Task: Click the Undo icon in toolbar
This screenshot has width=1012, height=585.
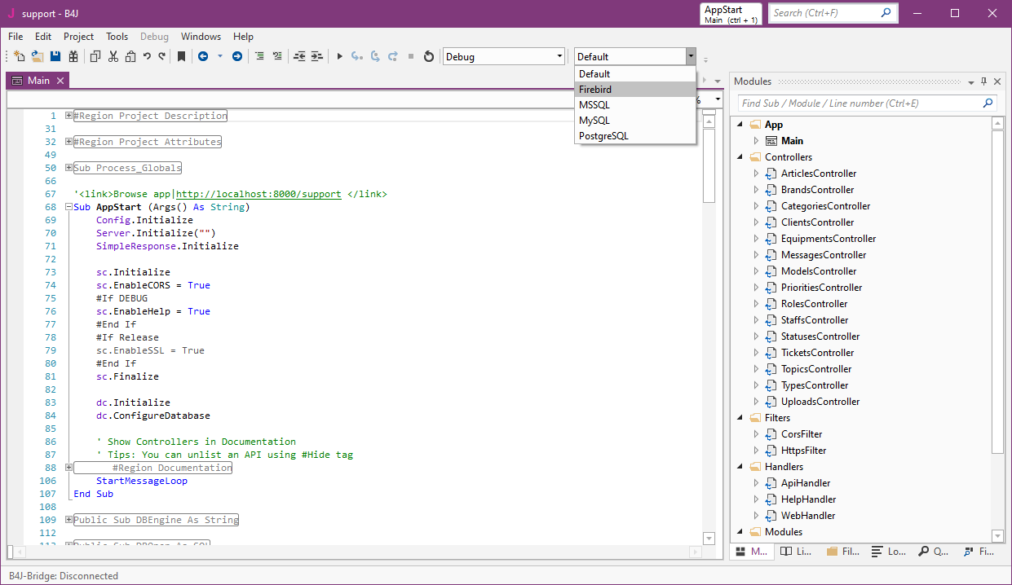Action: 147,56
